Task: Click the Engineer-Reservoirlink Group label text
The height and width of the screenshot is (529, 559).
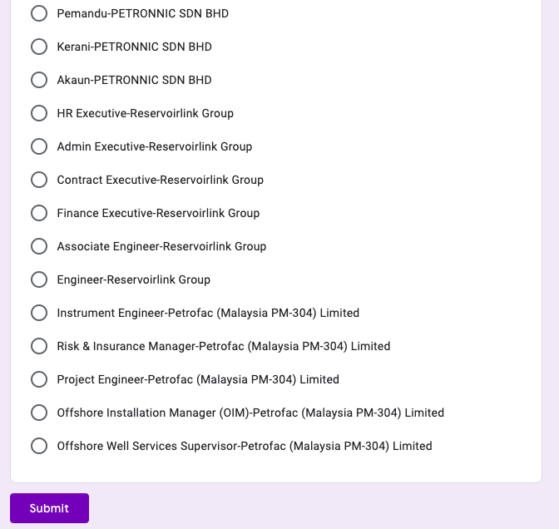Action: coord(133,279)
